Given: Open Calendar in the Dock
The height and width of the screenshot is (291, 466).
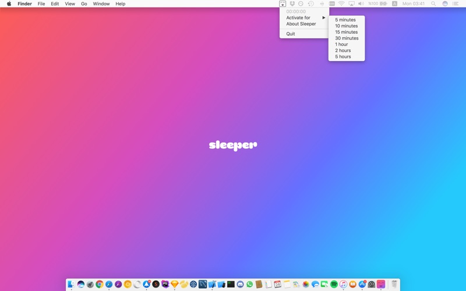Looking at the screenshot, I should (278, 284).
